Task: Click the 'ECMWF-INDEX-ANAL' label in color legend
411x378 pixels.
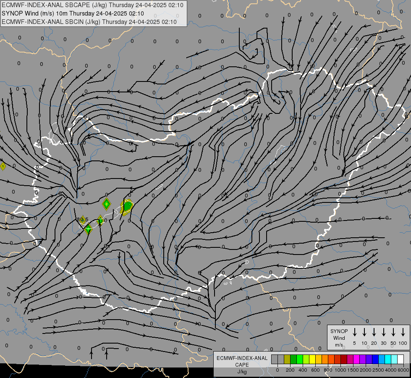Action: 242,358
